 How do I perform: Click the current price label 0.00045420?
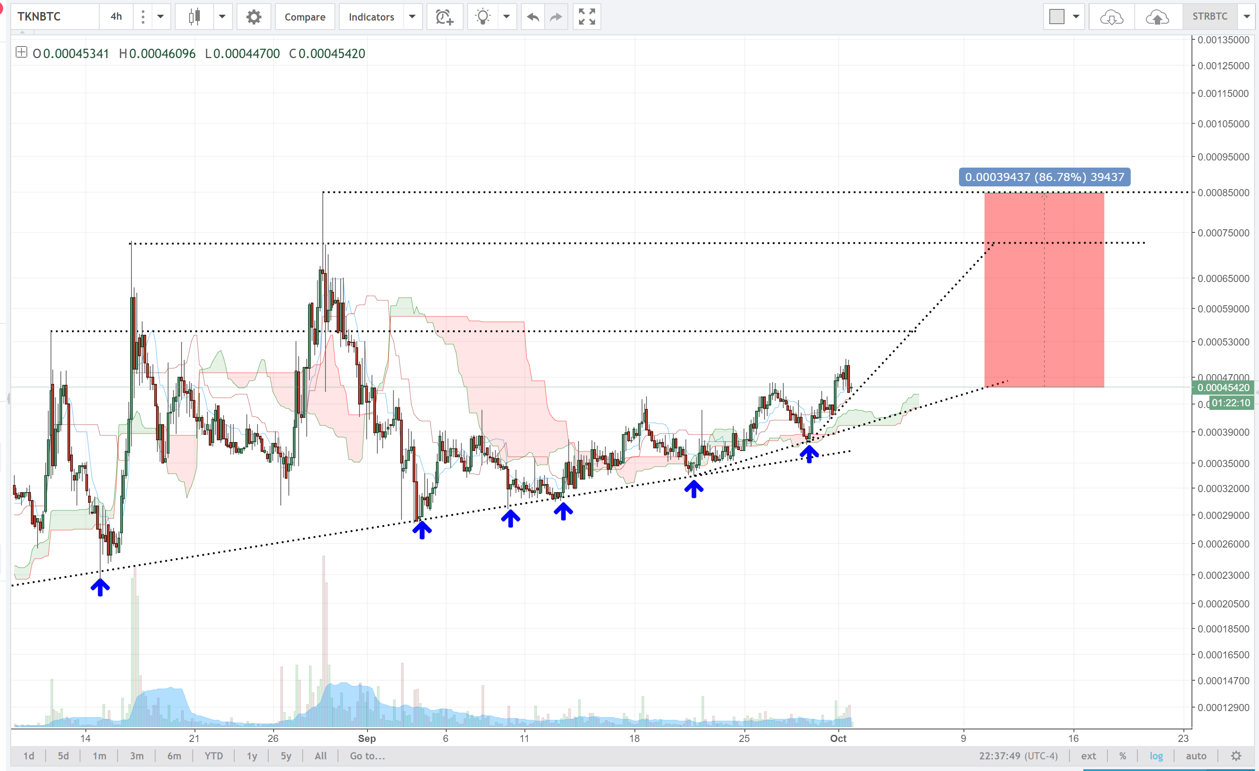(1223, 388)
